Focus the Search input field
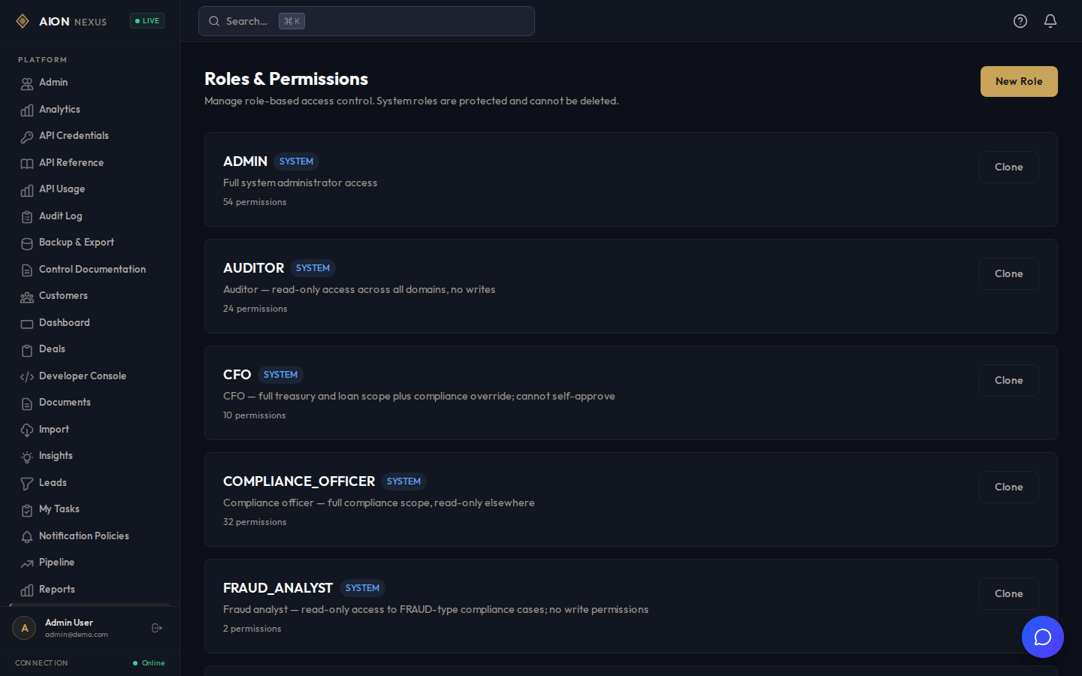 pyautogui.click(x=367, y=21)
